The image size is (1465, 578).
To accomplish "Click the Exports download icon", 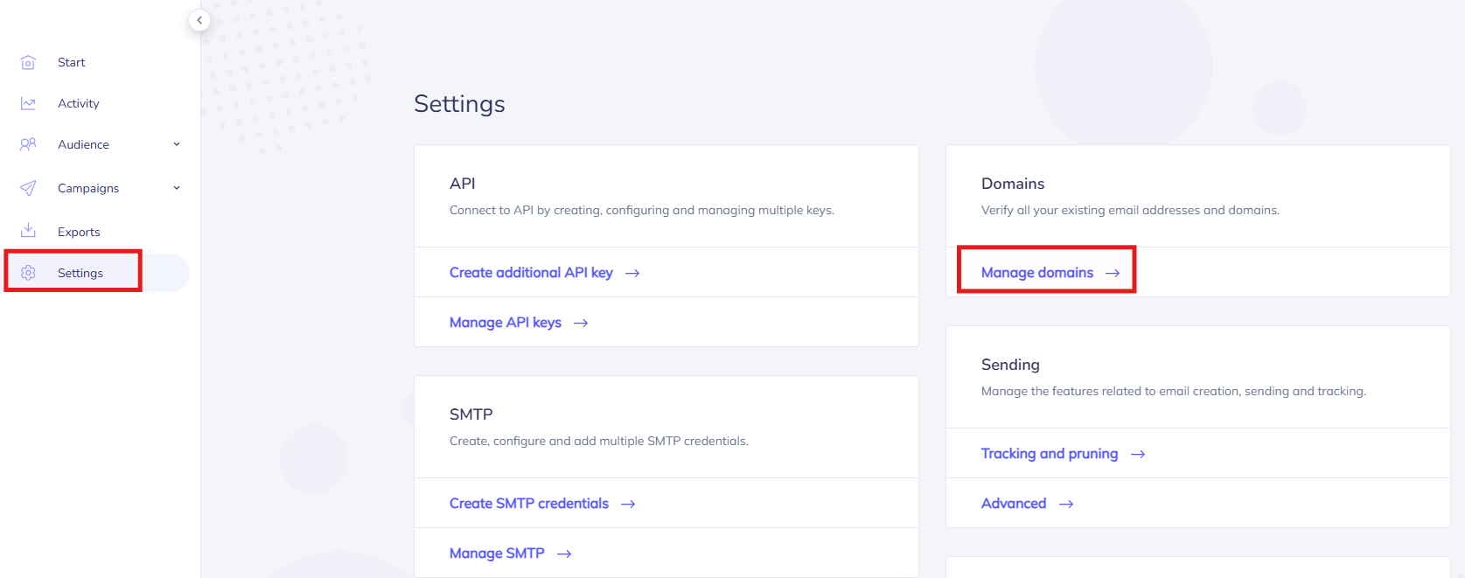I will point(28,231).
